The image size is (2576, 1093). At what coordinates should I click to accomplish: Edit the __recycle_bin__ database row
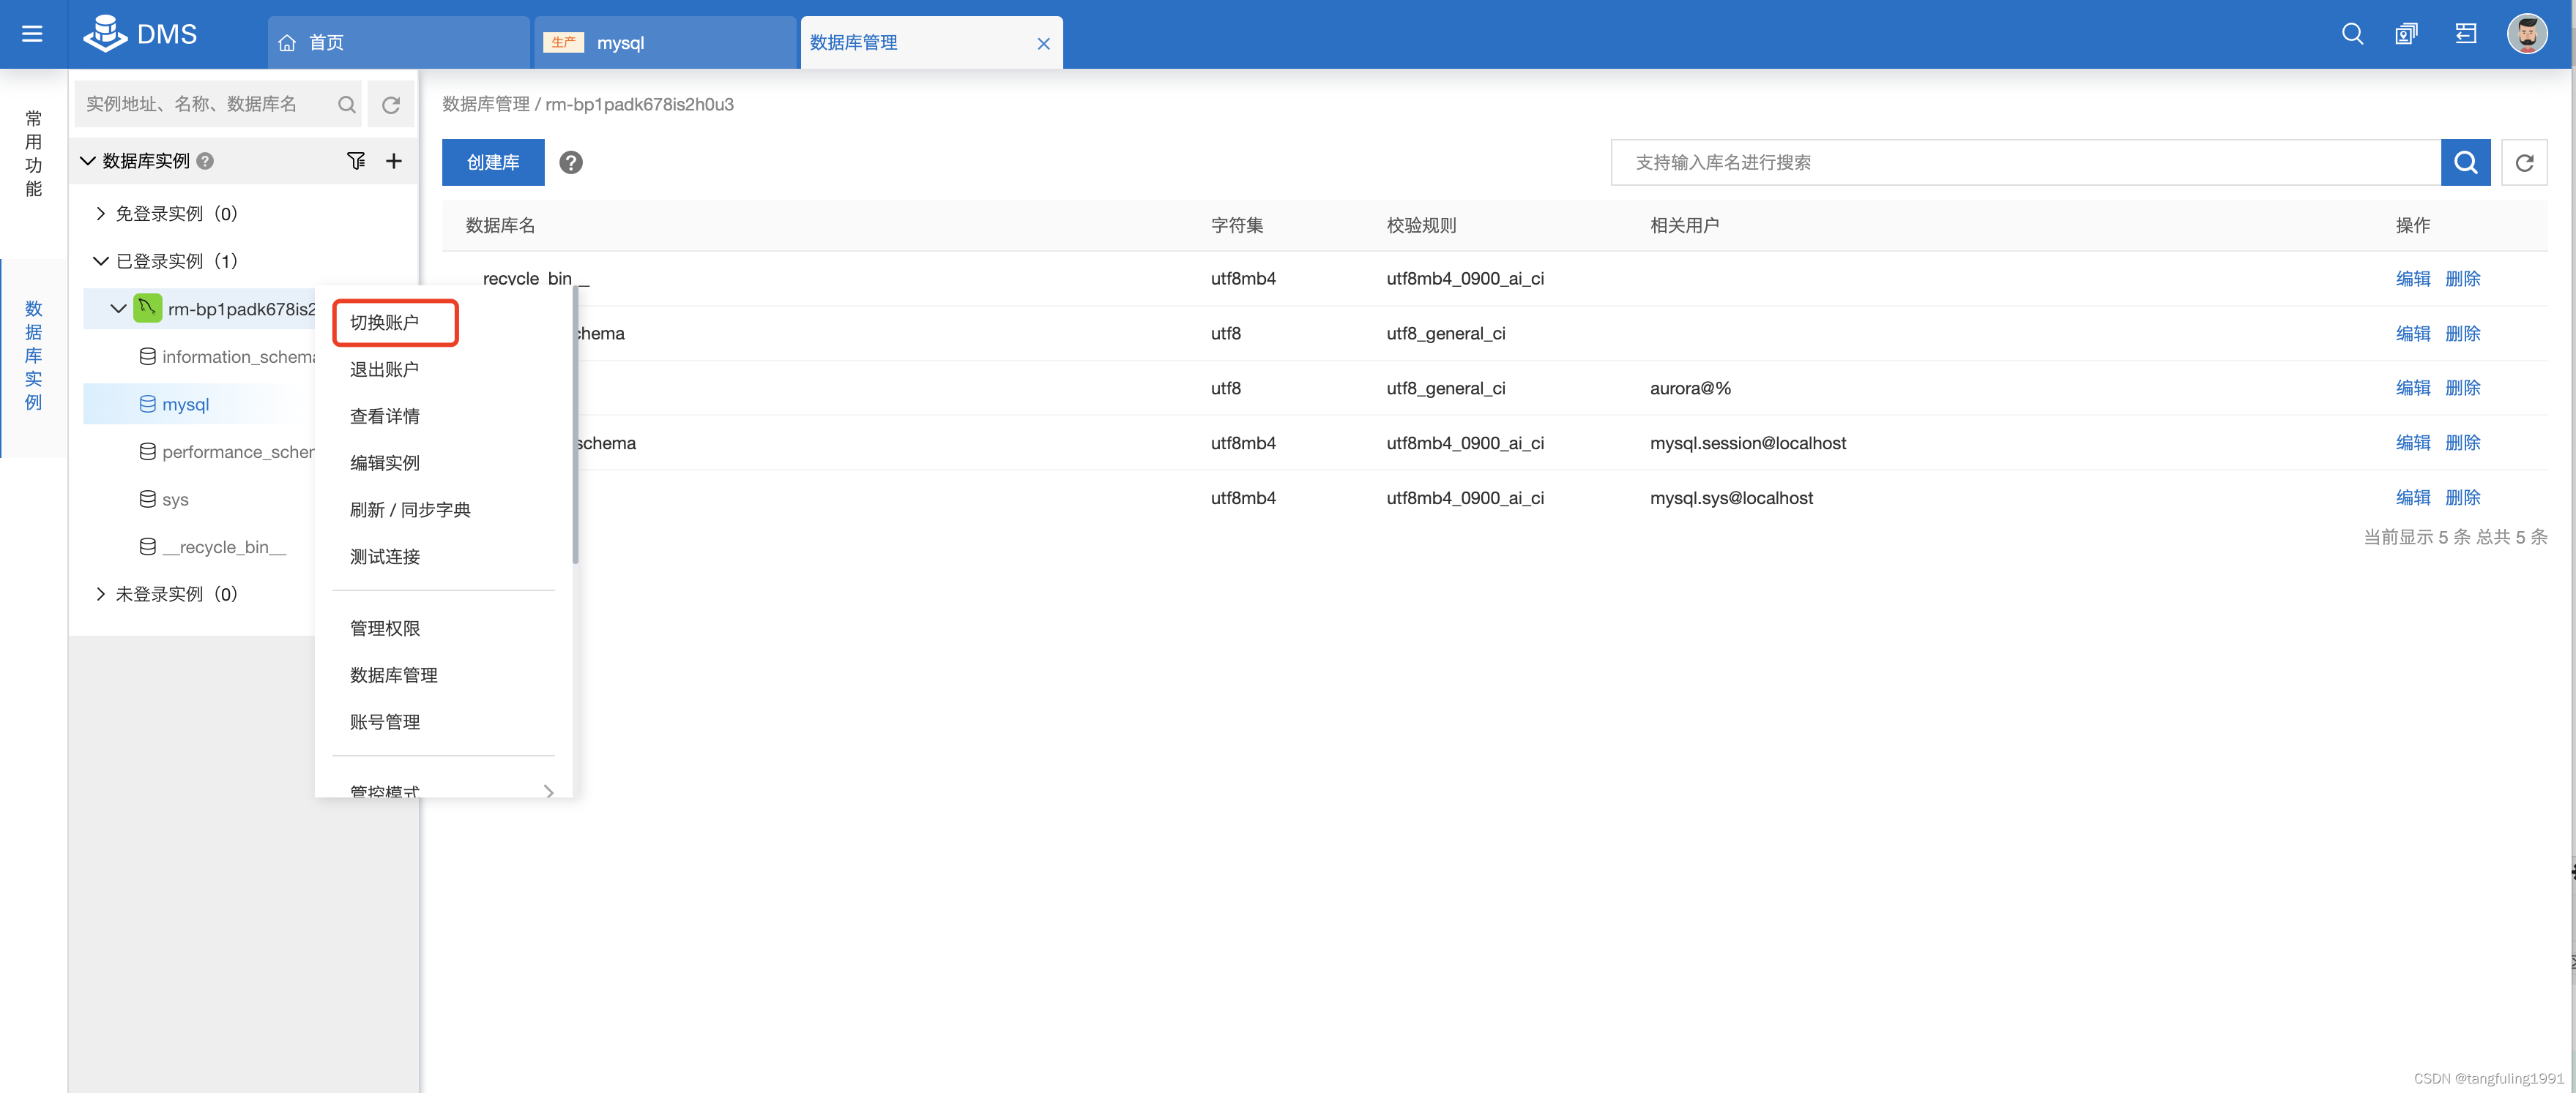[x=2412, y=279]
